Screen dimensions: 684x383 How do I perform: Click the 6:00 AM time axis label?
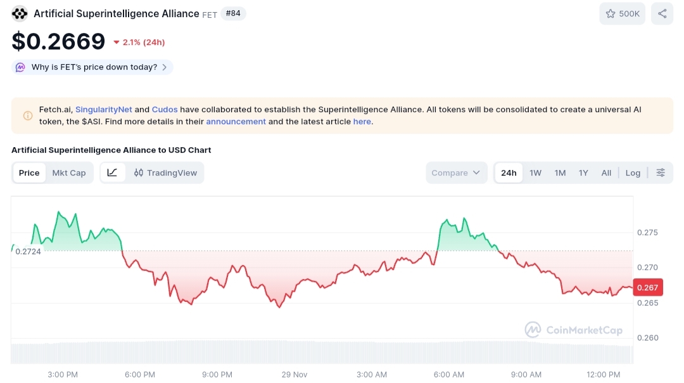449,375
